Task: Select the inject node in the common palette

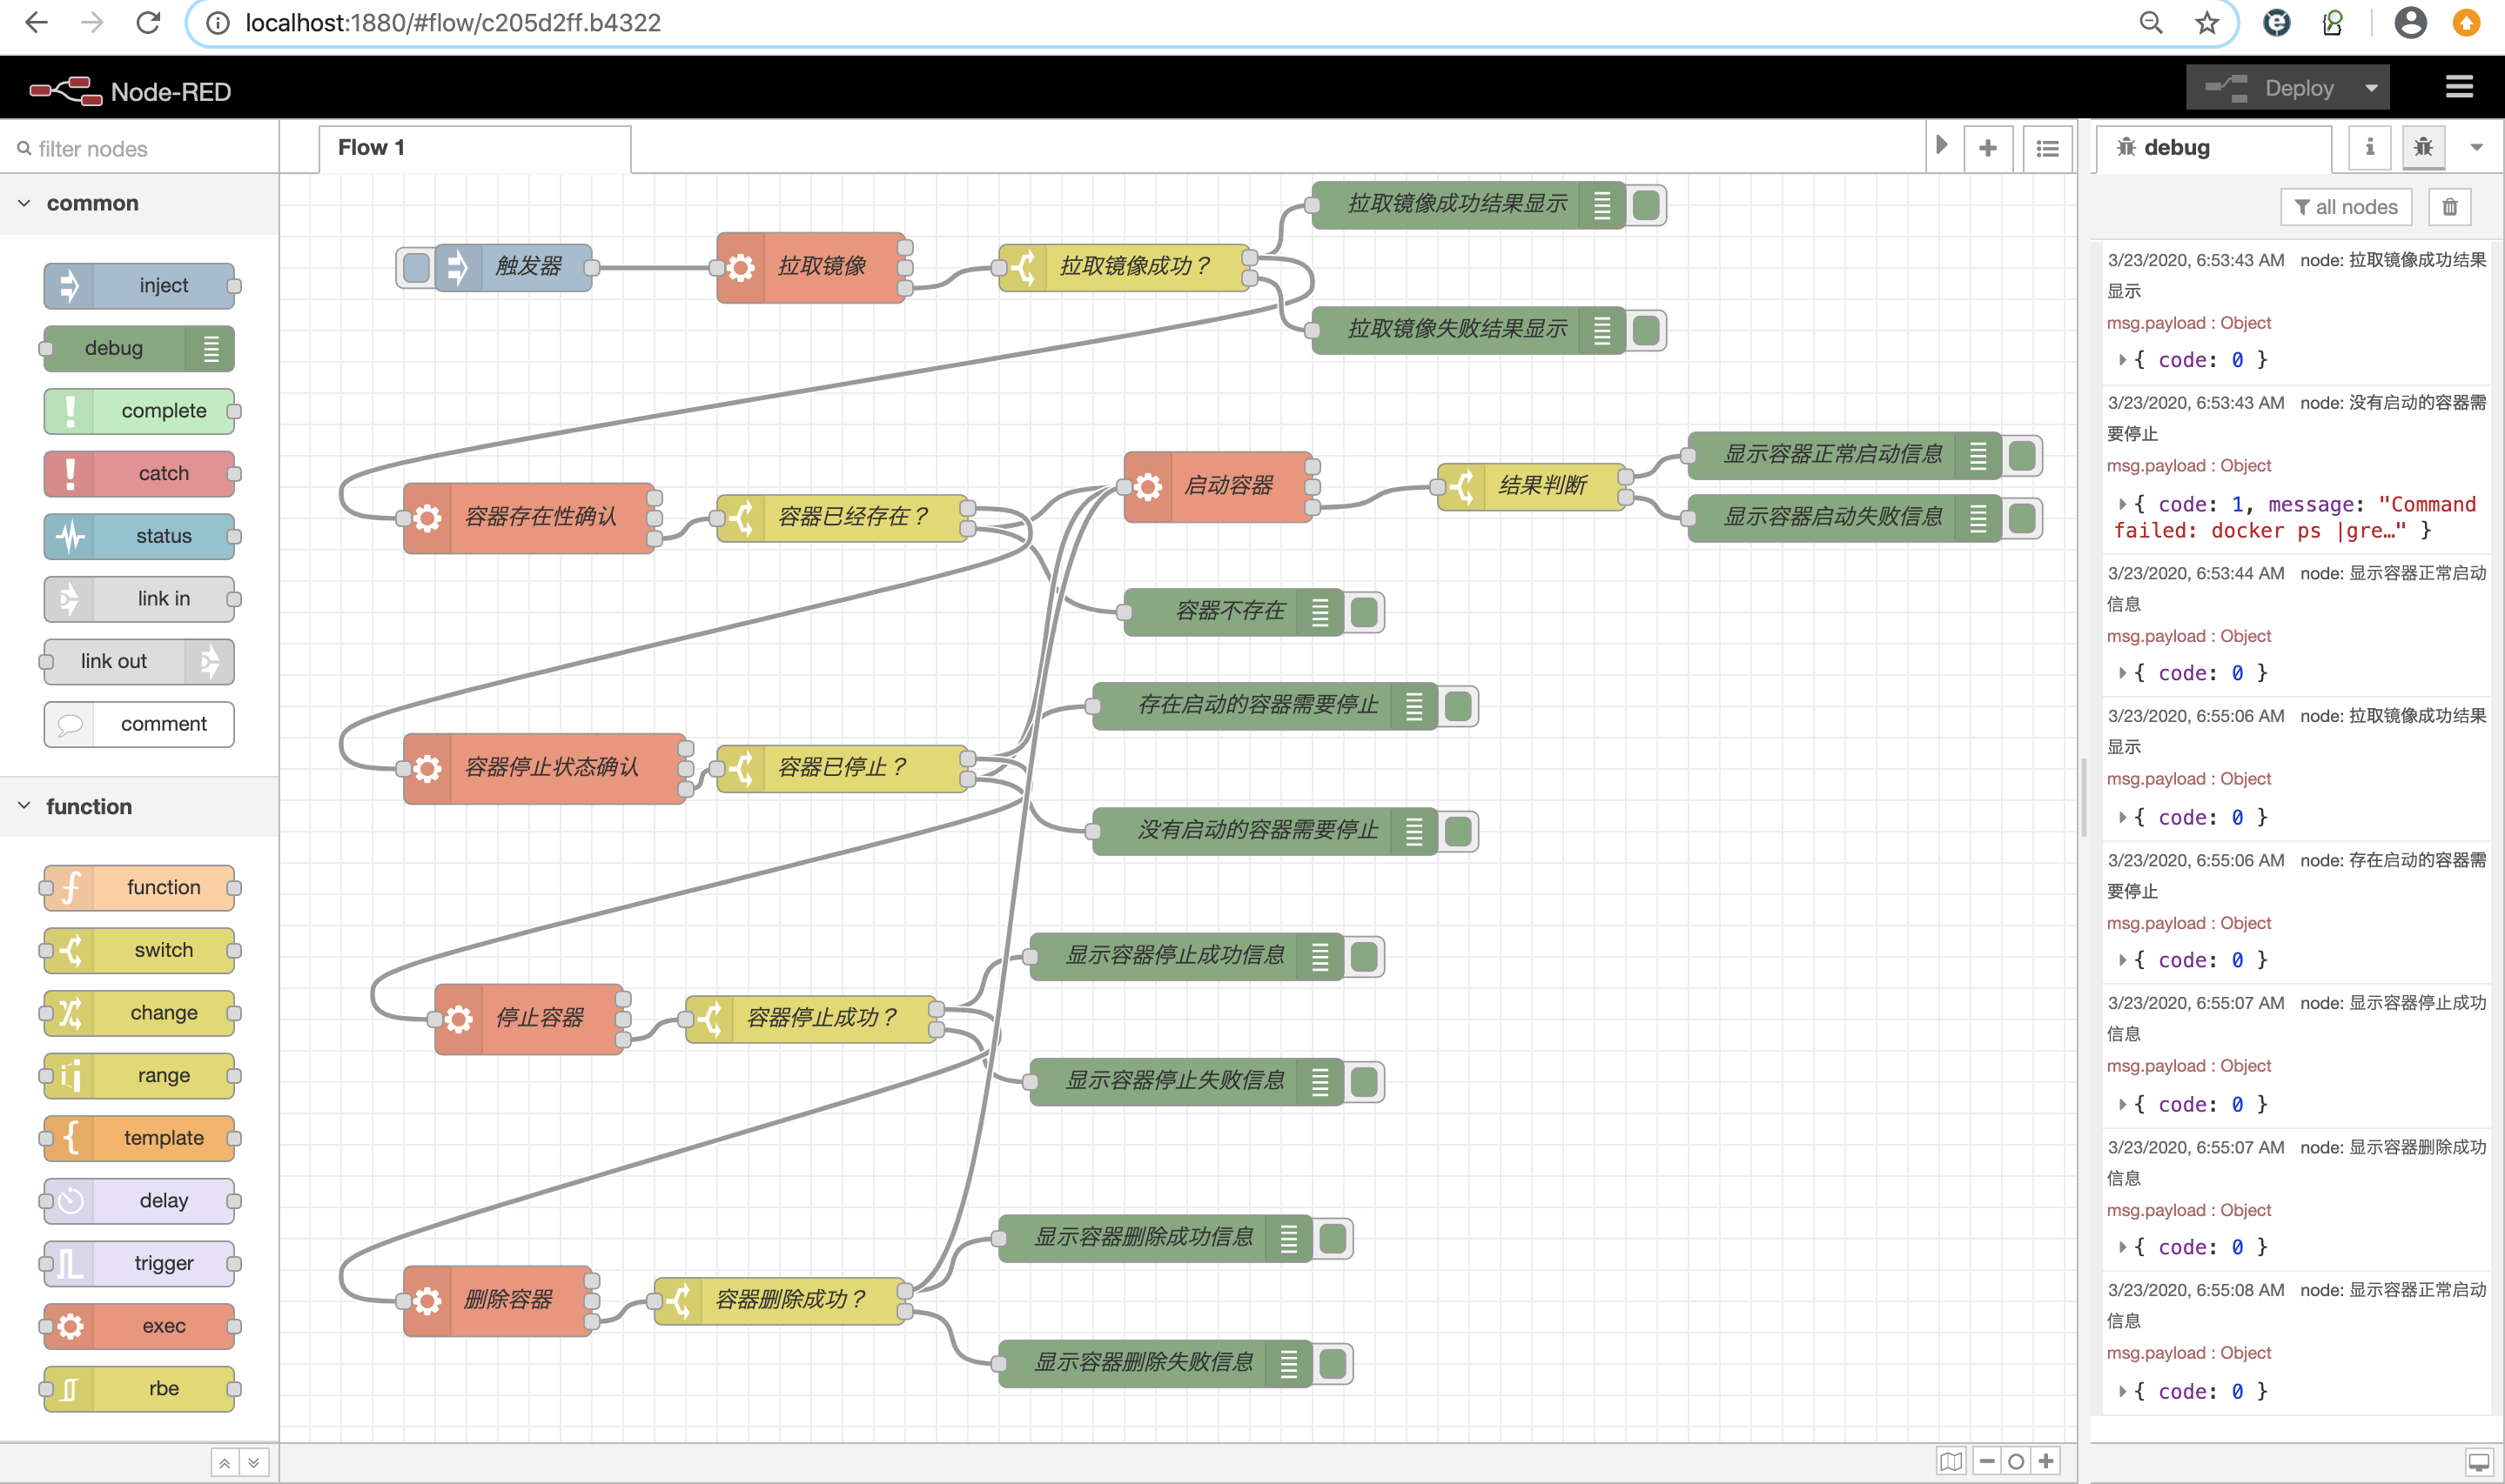Action: (x=139, y=285)
